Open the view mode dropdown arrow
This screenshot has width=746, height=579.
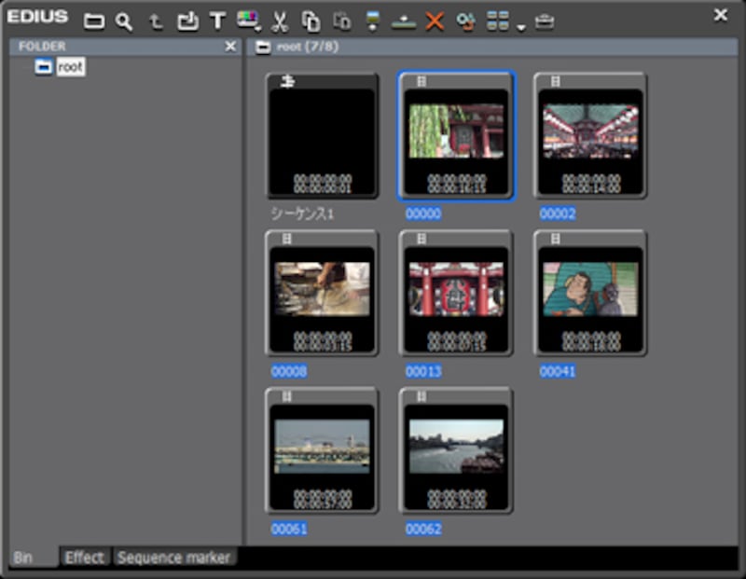521,25
